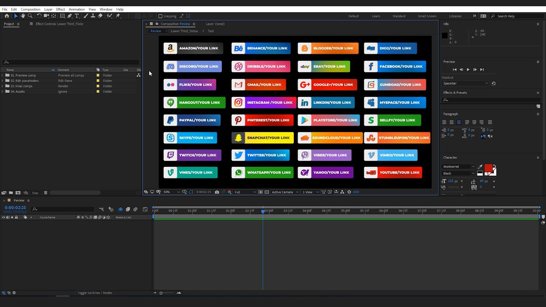Select the Rotation tool
Viewport: 546px width, 307px height.
[39, 16]
